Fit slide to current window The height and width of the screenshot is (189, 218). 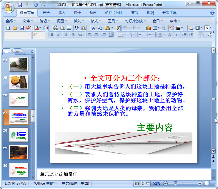(x=207, y=183)
